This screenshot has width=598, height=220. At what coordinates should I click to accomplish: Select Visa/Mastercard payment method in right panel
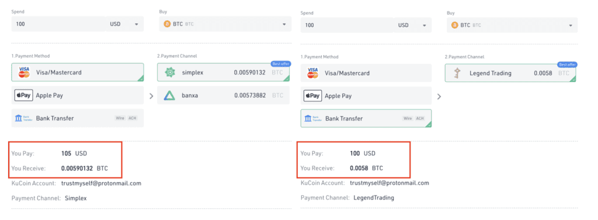pos(366,73)
